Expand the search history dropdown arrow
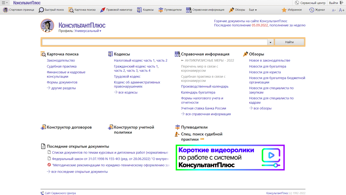The width and height of the screenshot is (346, 195). pyautogui.click(x=271, y=42)
